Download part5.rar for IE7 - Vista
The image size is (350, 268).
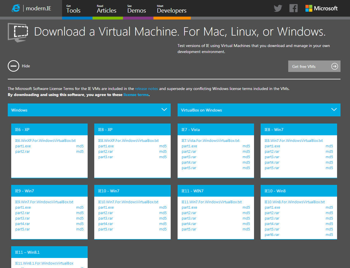189,168
